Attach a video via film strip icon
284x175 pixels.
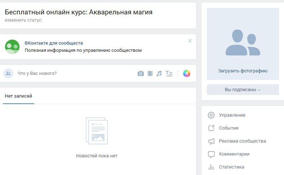[150, 73]
